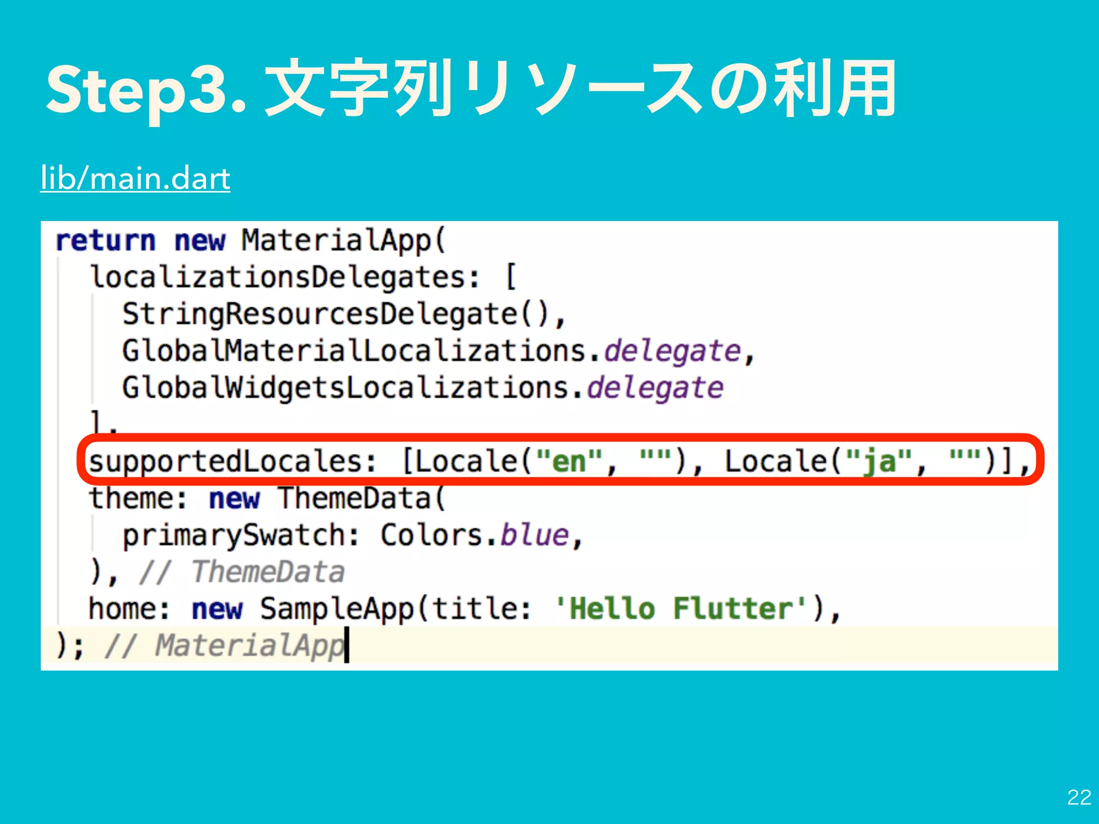
Task: Click the 'home: new SampleApp' line
Action: (464, 609)
